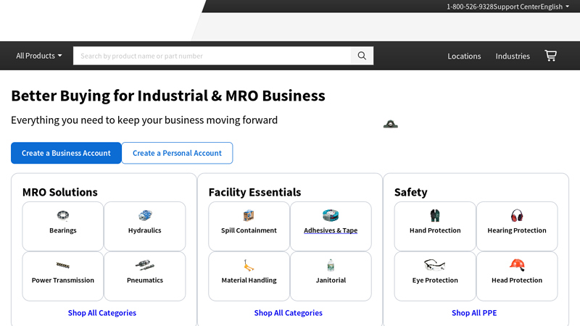580x326 pixels.
Task: Open the shopping cart icon
Action: (x=551, y=56)
